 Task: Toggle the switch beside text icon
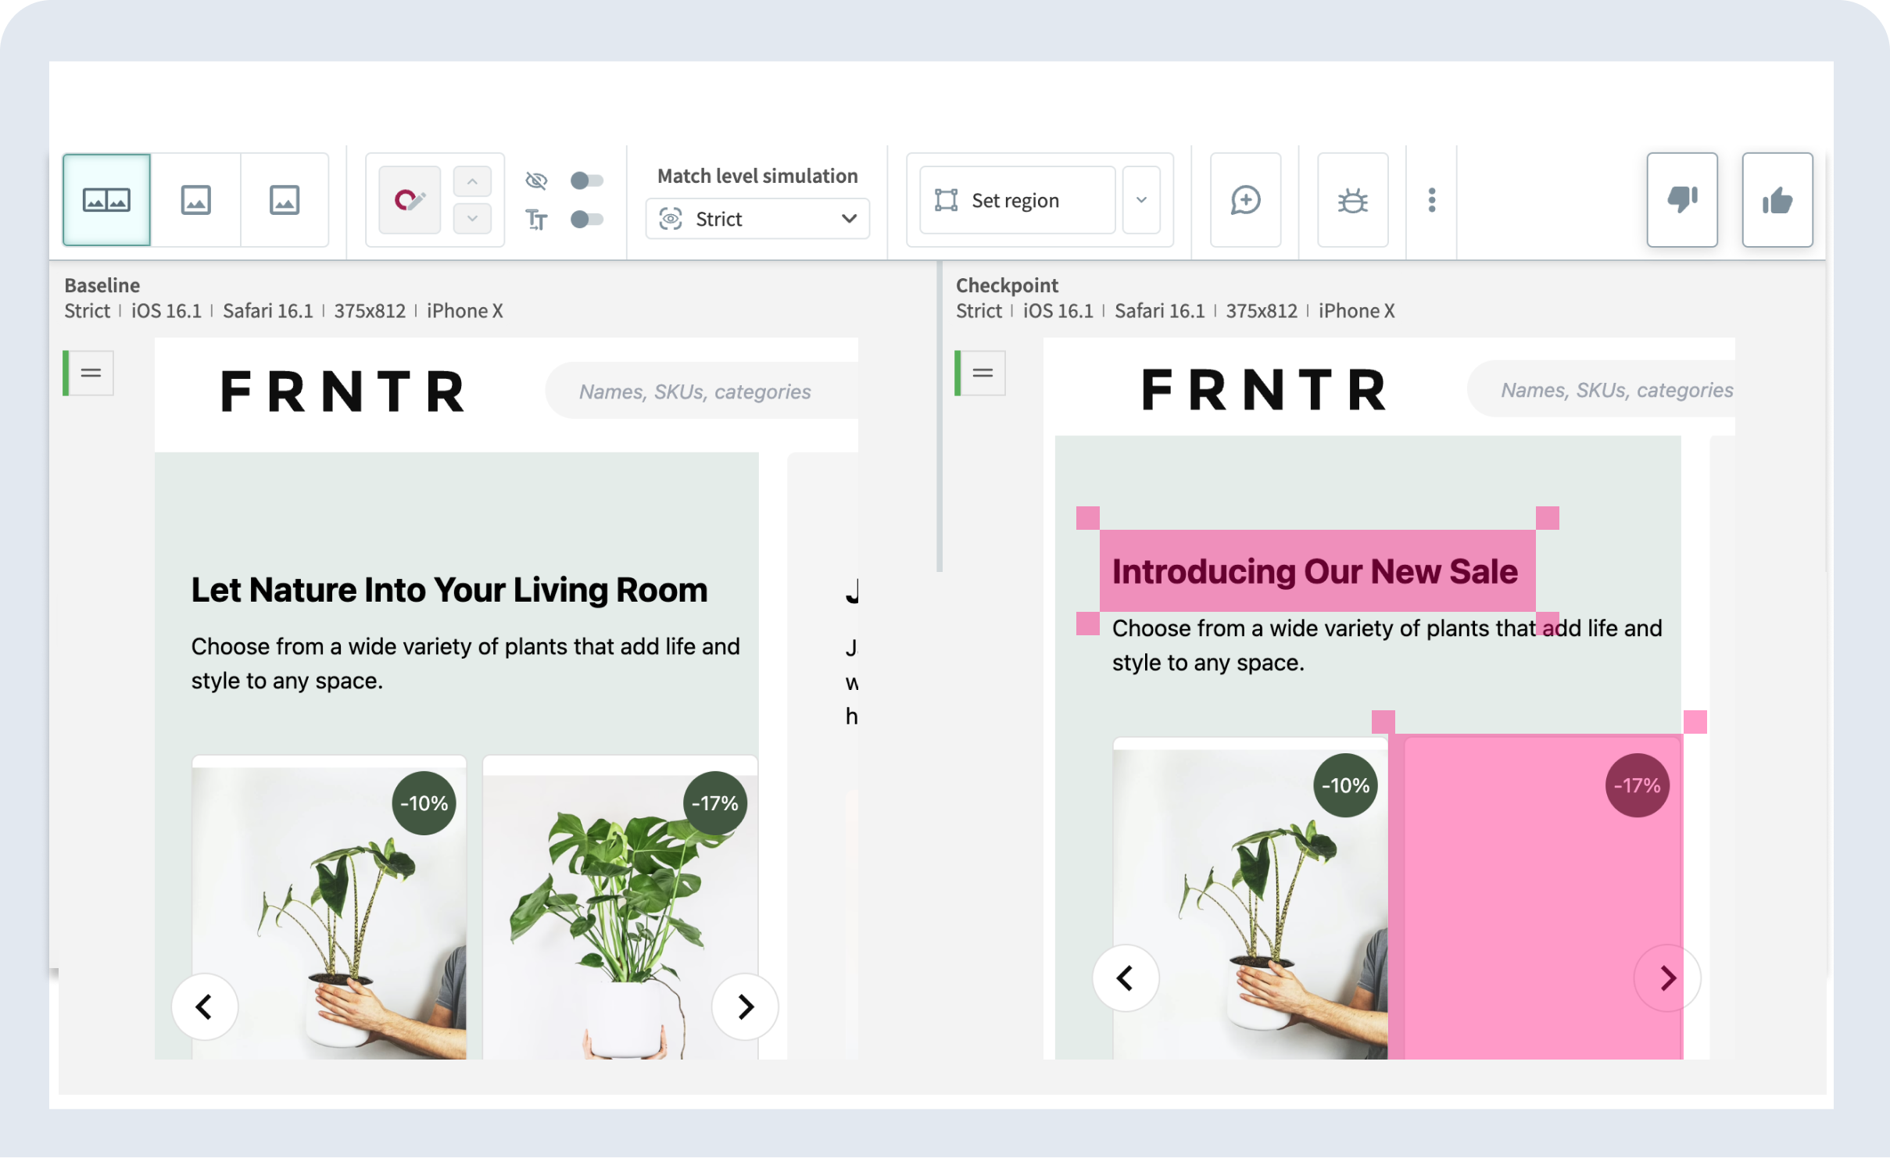[587, 220]
